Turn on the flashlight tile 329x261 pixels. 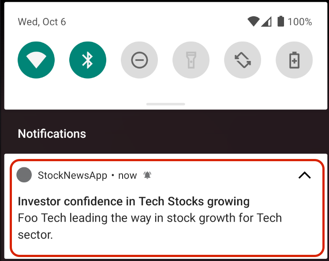pos(191,61)
